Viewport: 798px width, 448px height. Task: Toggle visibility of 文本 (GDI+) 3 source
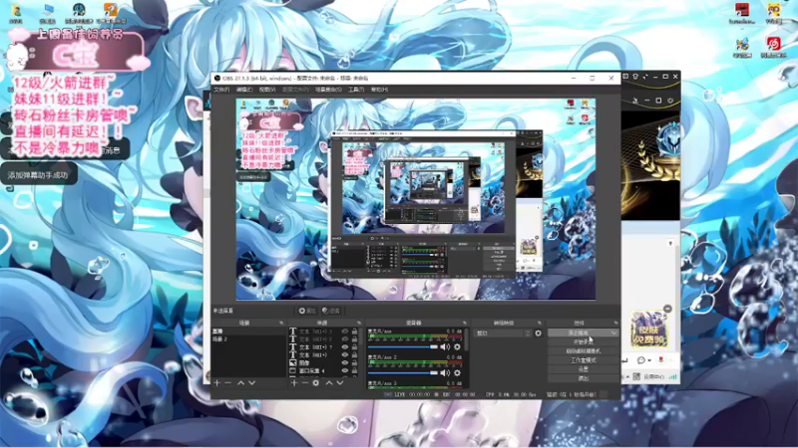pos(345,332)
